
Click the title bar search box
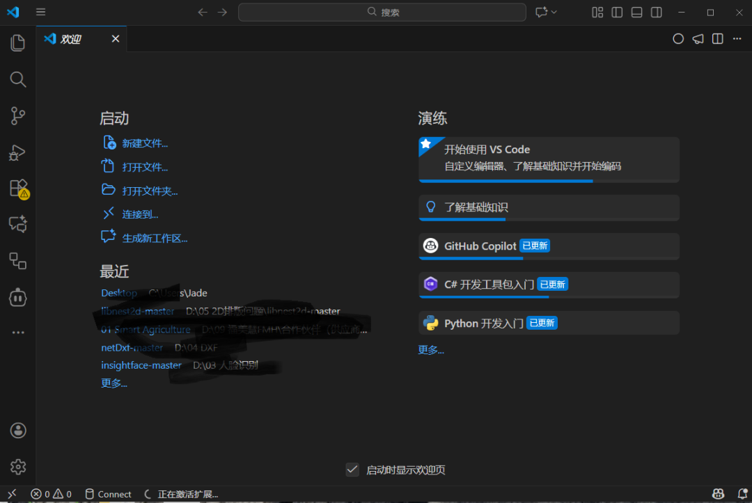coord(382,12)
